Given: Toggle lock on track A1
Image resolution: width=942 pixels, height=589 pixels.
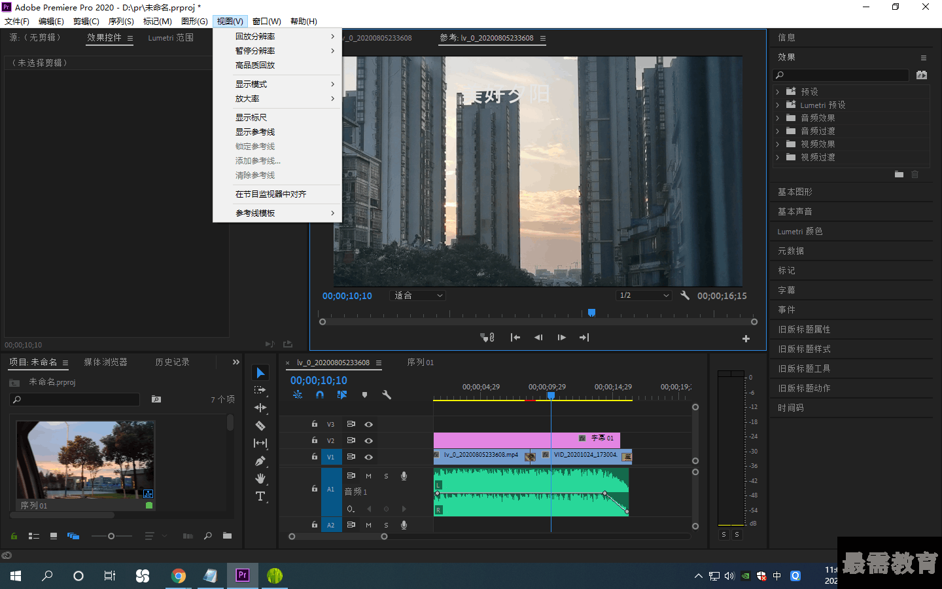Looking at the screenshot, I should [315, 488].
